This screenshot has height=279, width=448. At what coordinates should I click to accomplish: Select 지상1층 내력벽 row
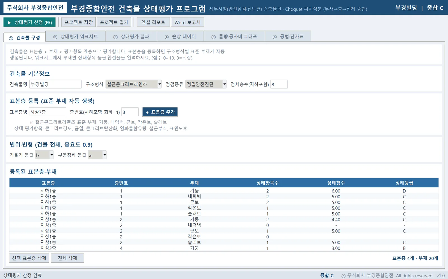point(224,225)
